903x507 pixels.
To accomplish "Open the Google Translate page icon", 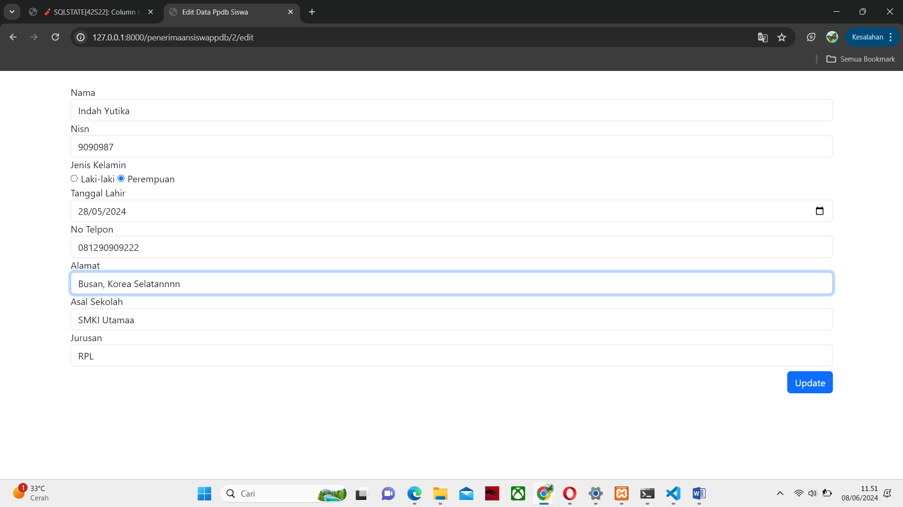I will [762, 38].
